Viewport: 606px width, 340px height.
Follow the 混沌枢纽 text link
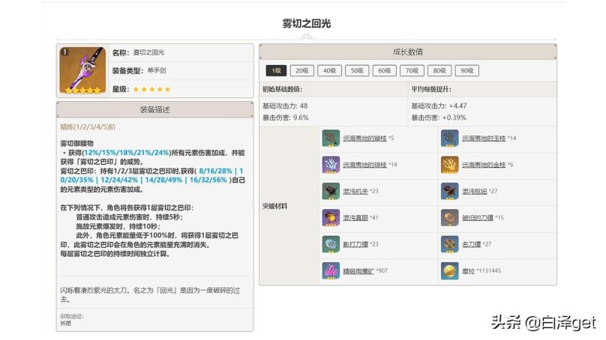click(x=474, y=191)
